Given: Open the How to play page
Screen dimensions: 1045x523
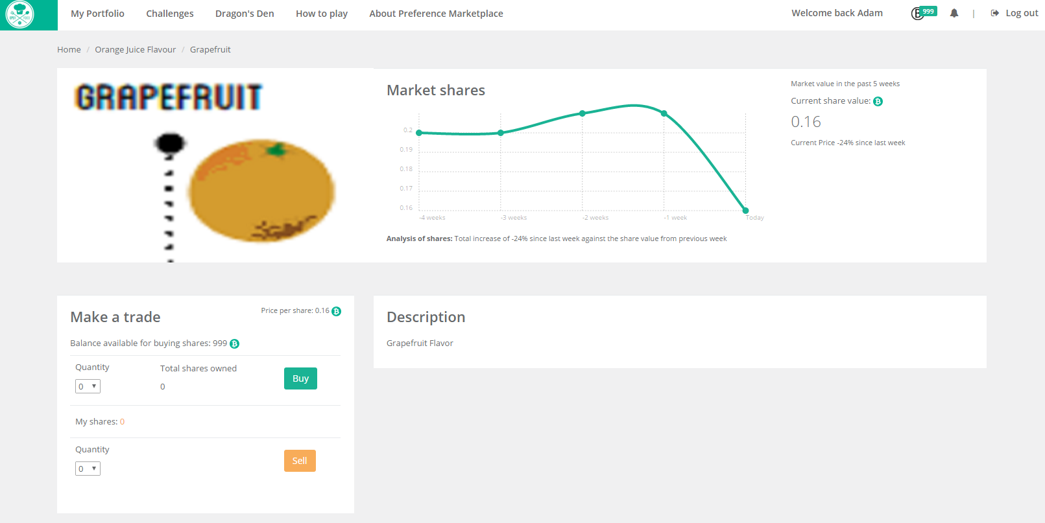Looking at the screenshot, I should coord(321,14).
